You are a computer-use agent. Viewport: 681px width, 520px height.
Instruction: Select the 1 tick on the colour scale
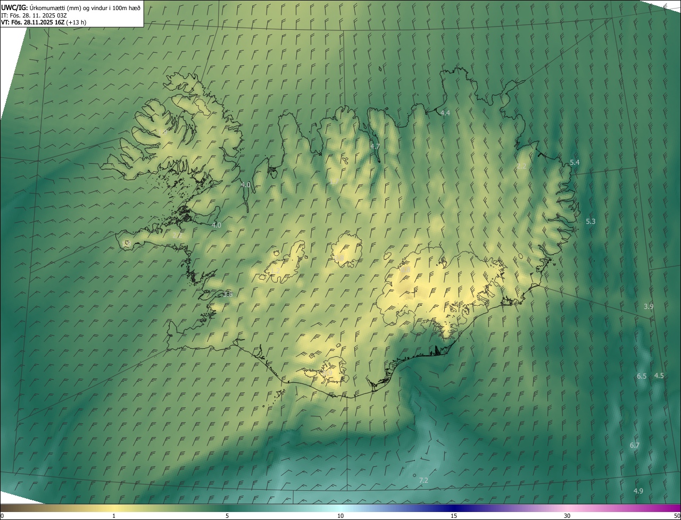(x=114, y=516)
